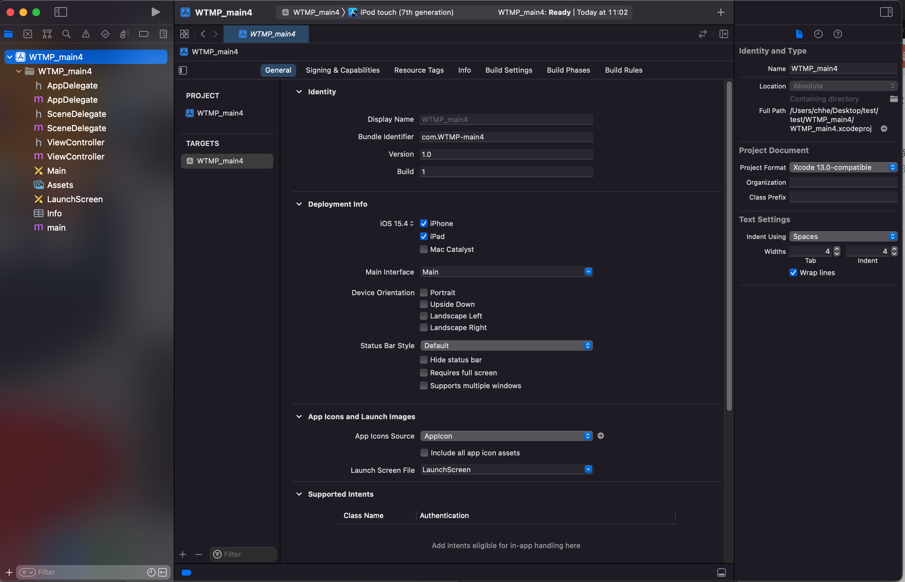Switch to Build Settings tab
The height and width of the screenshot is (582, 905).
click(x=509, y=70)
